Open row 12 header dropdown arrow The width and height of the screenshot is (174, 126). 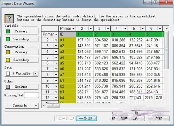56,98
